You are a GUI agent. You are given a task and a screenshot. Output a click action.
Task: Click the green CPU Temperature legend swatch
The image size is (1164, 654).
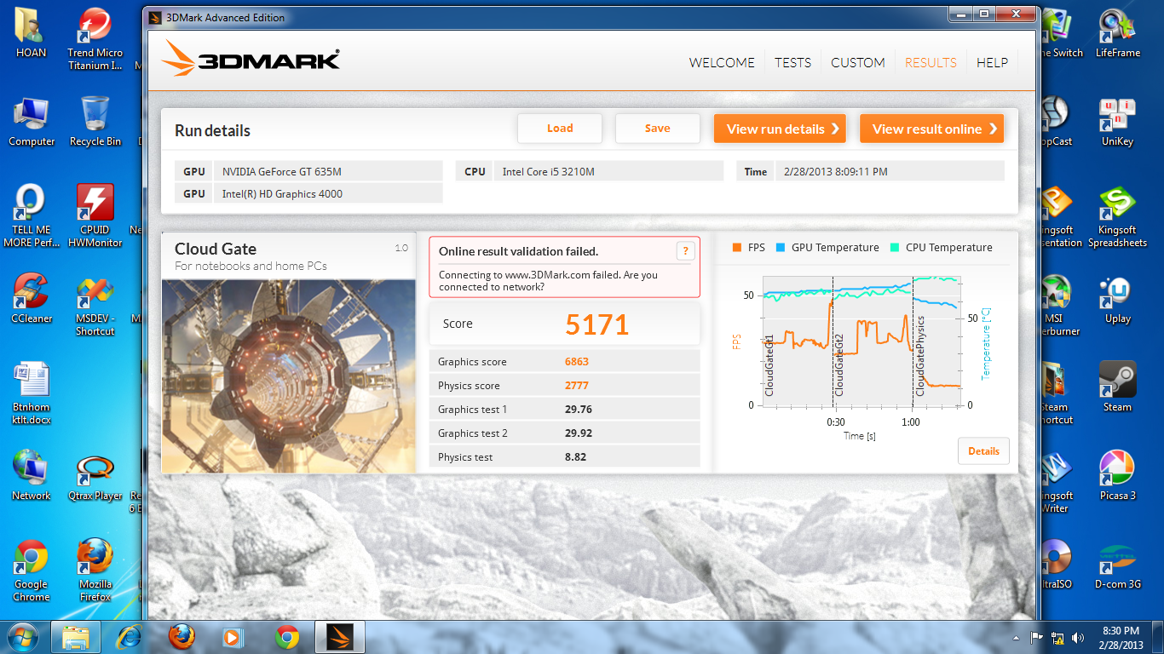point(895,248)
